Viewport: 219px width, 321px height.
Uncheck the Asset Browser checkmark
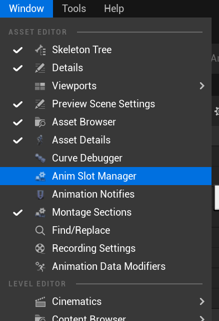click(x=18, y=122)
